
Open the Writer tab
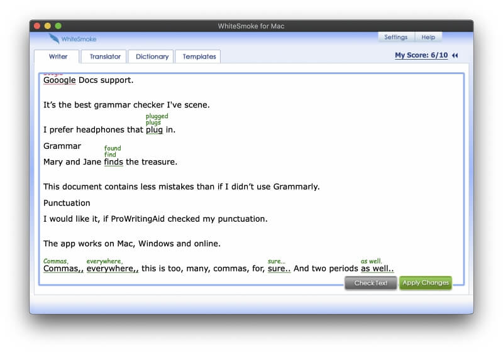point(57,57)
